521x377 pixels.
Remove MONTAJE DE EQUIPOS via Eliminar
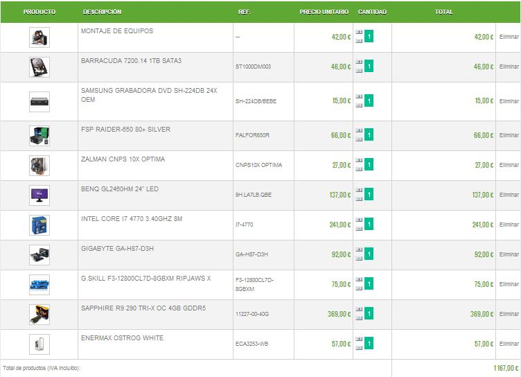509,37
